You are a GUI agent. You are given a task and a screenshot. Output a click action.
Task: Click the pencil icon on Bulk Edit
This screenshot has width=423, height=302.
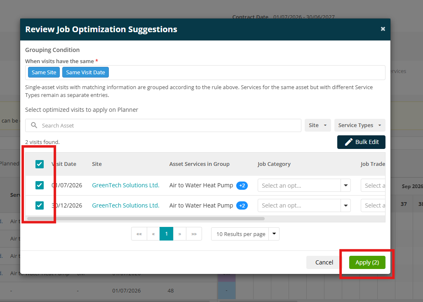[x=348, y=142]
